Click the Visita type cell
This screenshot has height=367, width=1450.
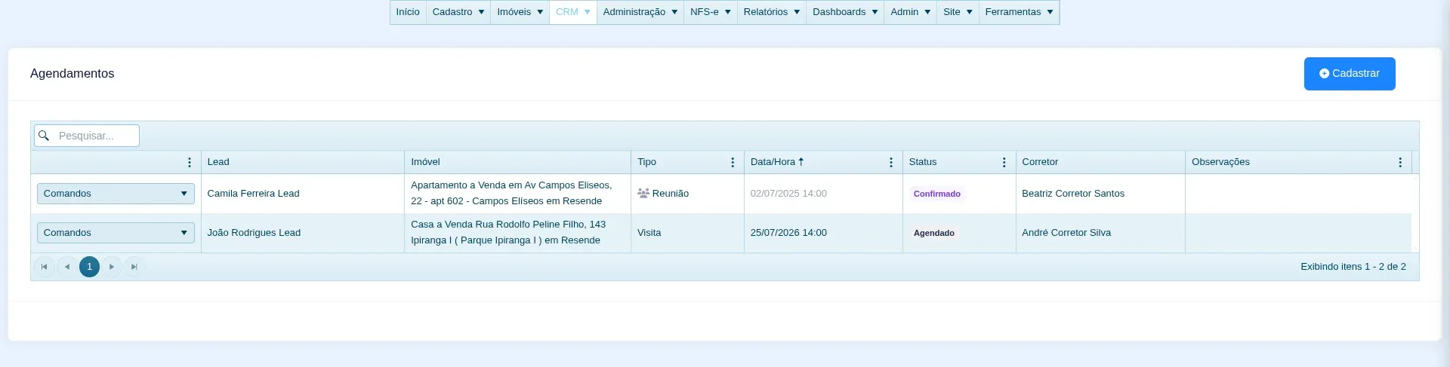tap(687, 233)
